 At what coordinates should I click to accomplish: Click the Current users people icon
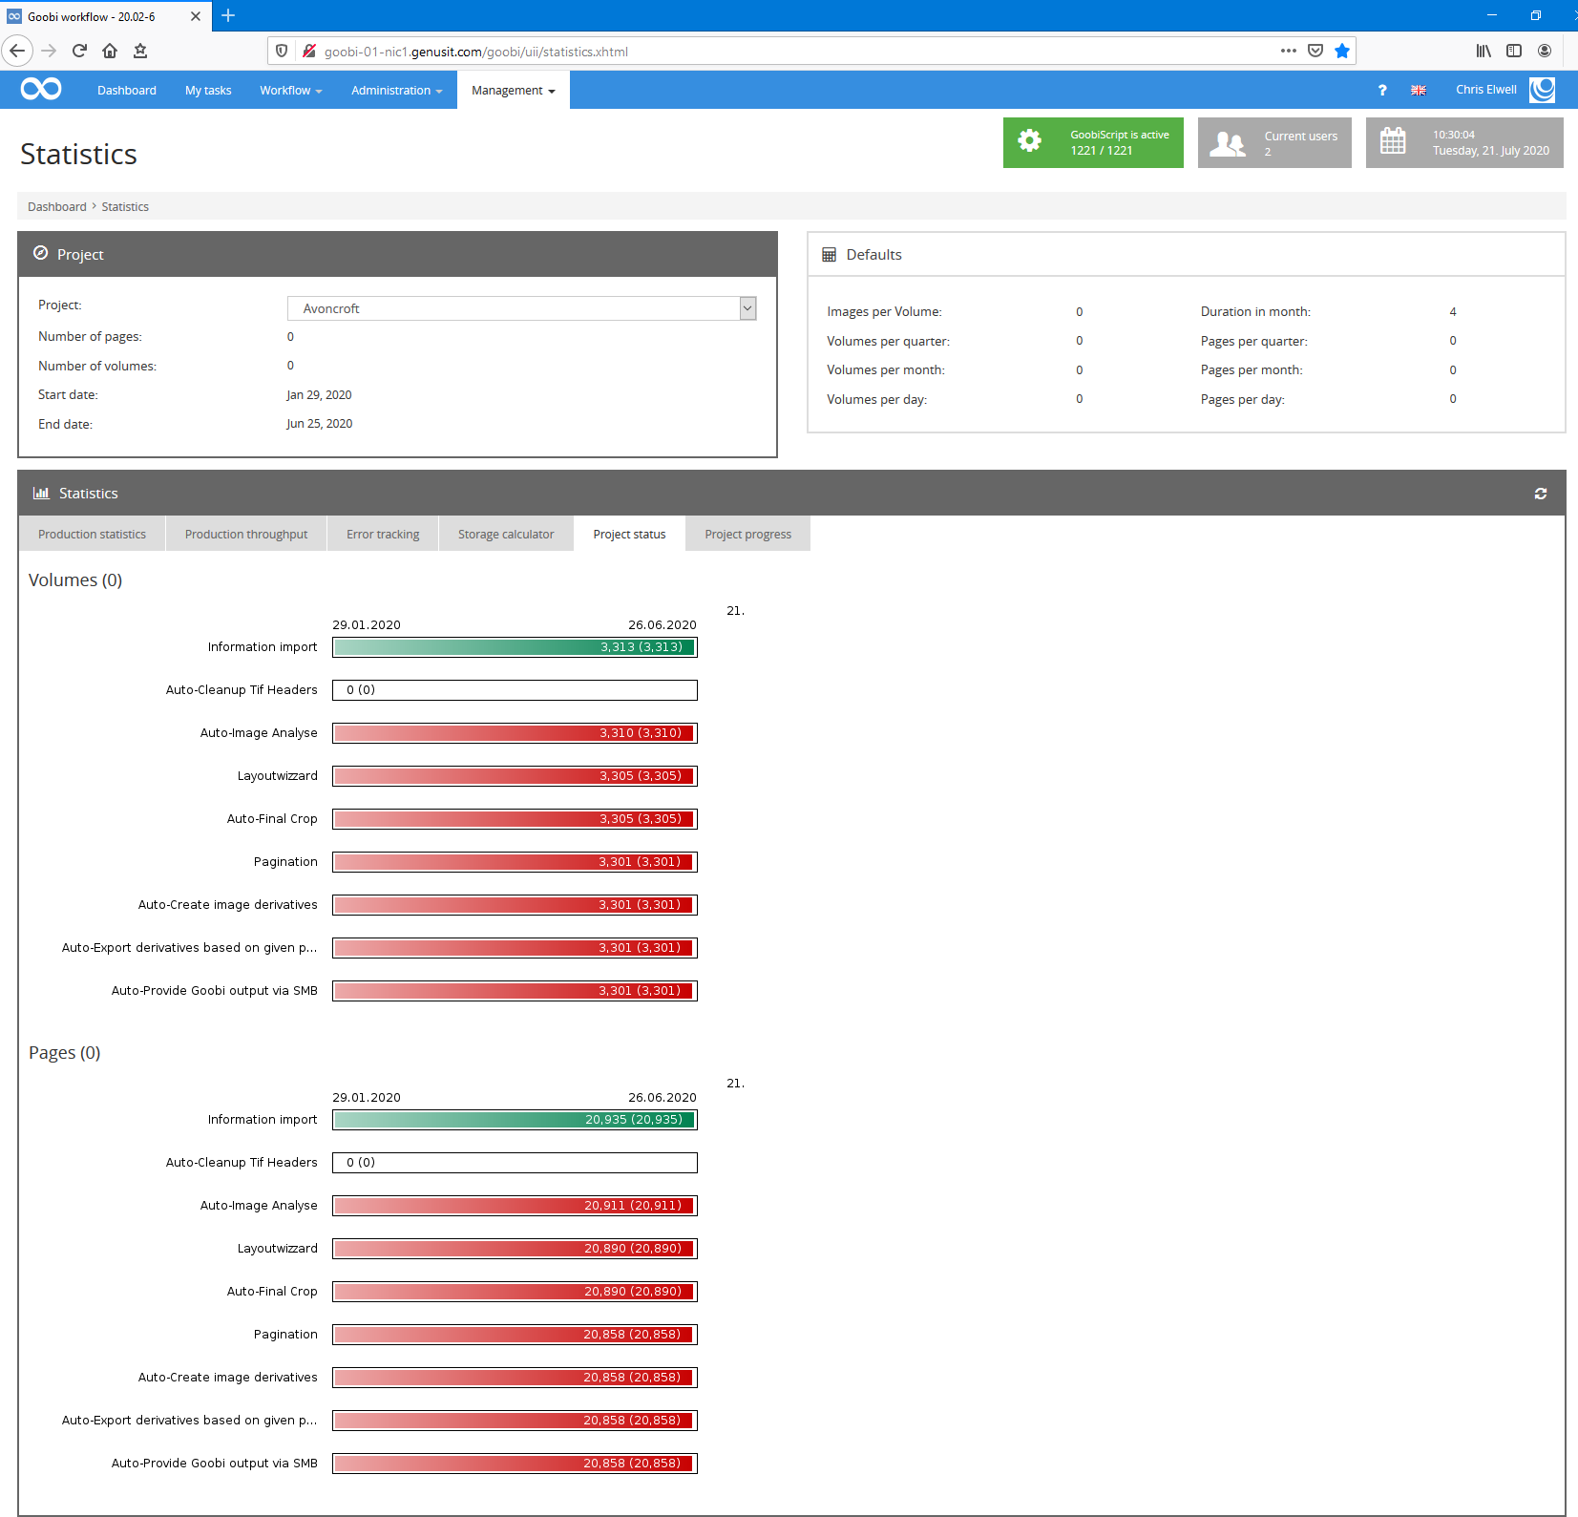pyautogui.click(x=1228, y=143)
